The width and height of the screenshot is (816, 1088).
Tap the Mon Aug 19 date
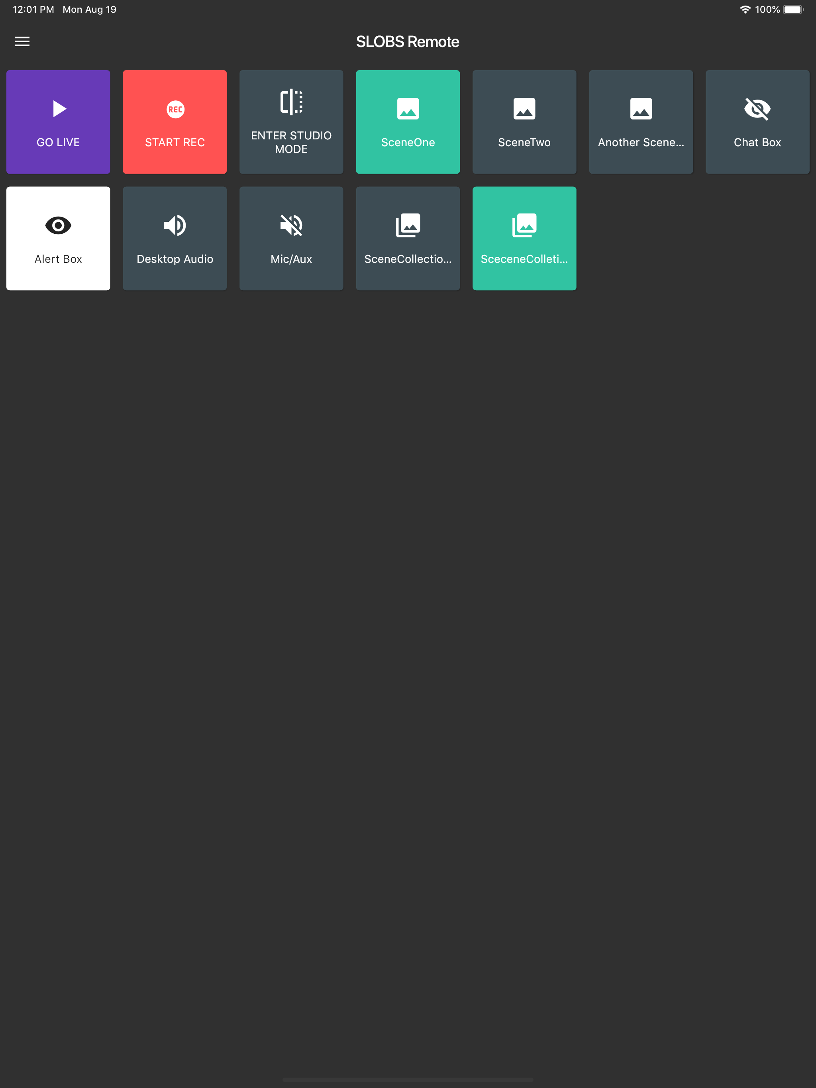click(x=90, y=9)
